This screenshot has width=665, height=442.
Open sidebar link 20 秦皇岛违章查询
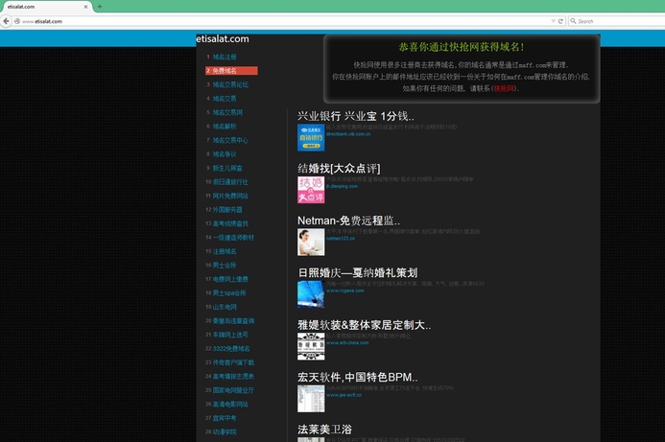pos(233,321)
